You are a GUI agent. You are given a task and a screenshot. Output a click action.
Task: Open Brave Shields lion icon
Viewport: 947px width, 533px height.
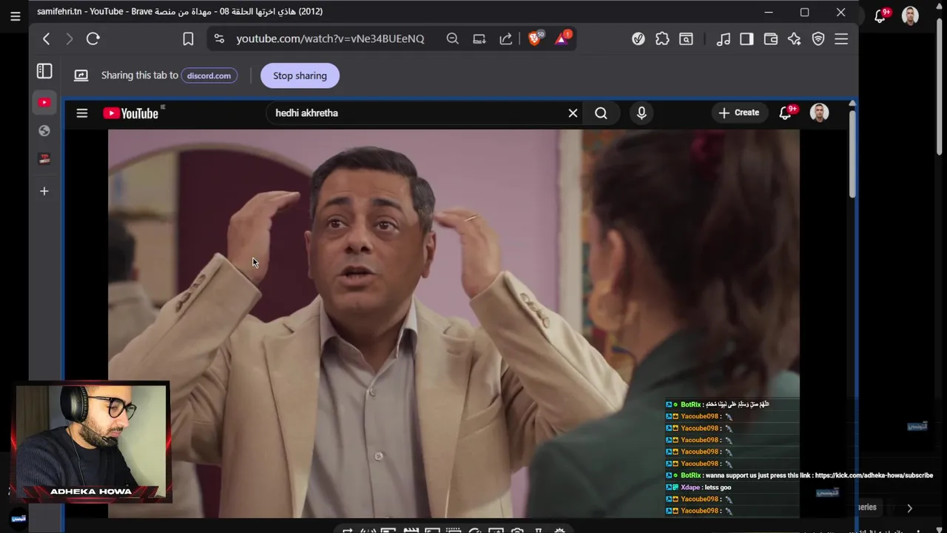[x=536, y=38]
